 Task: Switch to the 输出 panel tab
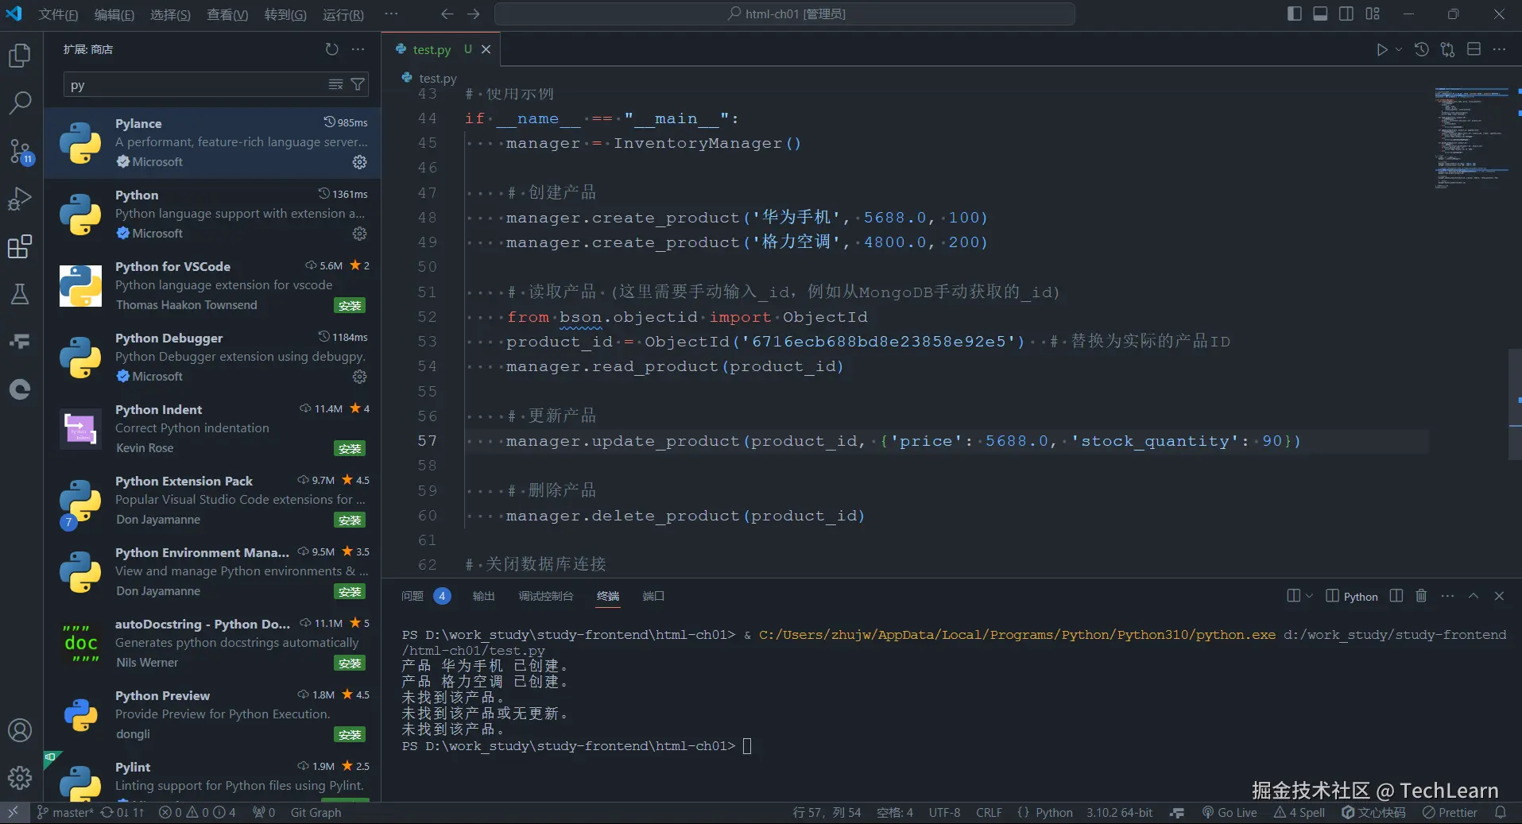(483, 596)
